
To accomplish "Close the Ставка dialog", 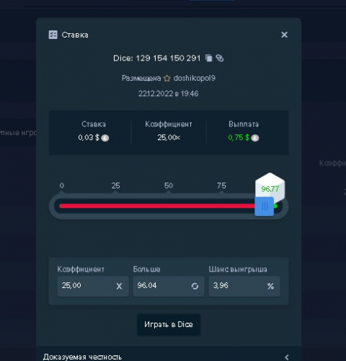I will click(284, 35).
